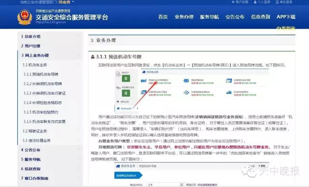Open the 公告公布 navigation menu
The height and width of the screenshot is (187, 309).
(x=235, y=17)
